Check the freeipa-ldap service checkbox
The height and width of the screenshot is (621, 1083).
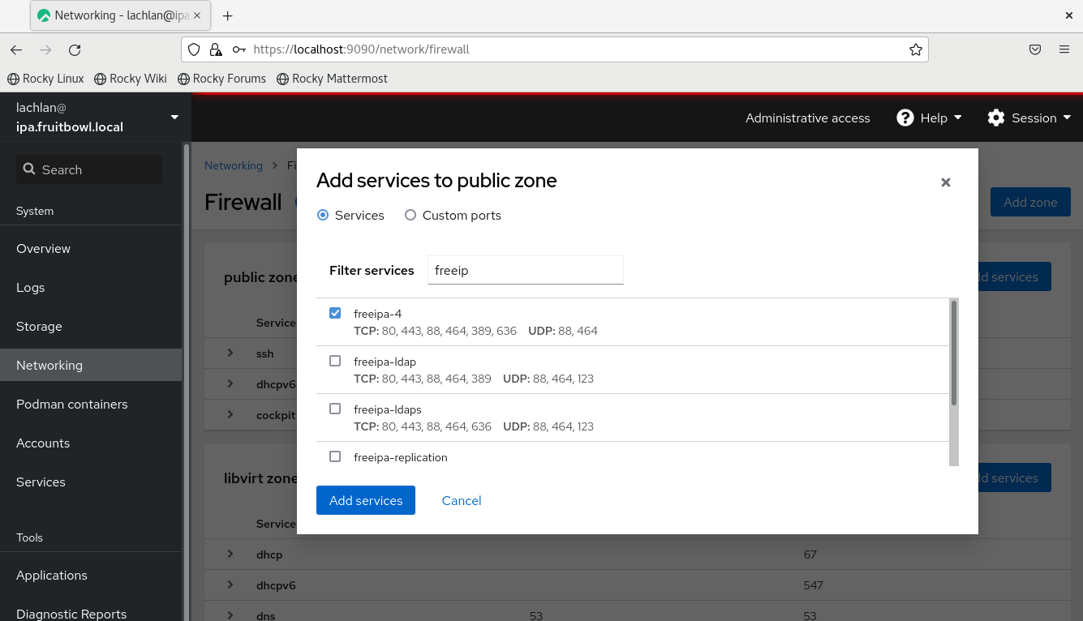pyautogui.click(x=335, y=362)
